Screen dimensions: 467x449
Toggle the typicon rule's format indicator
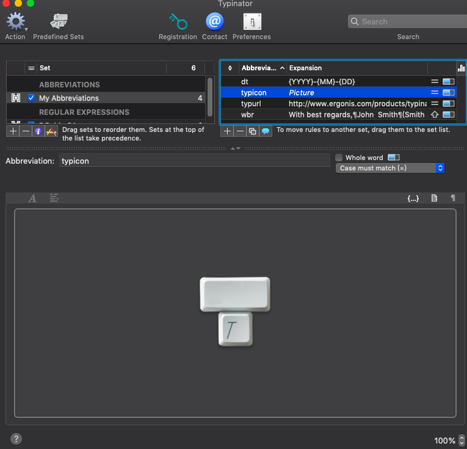click(x=449, y=92)
